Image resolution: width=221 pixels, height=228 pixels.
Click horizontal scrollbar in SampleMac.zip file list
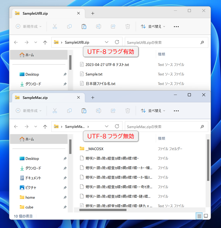103,210
